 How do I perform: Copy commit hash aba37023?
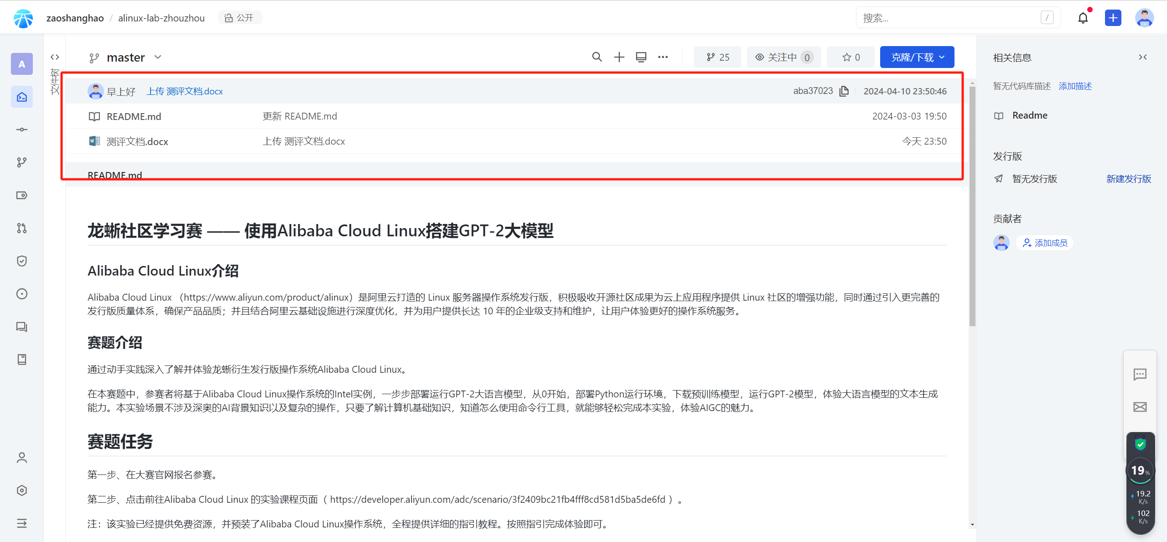click(x=844, y=91)
